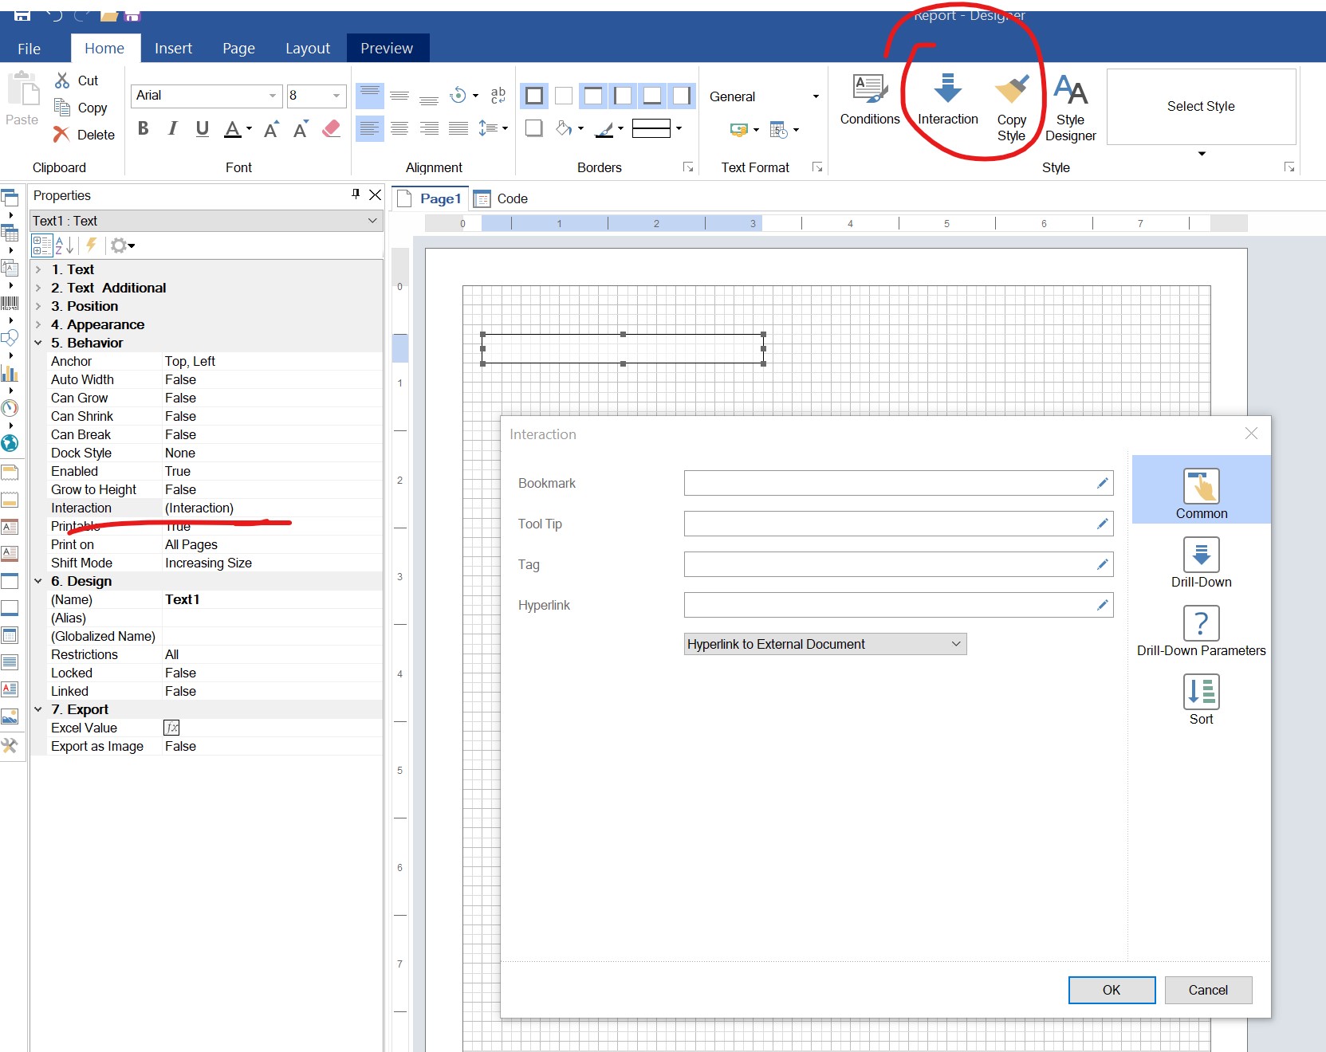Click the Interaction ribbon button
Image resolution: width=1326 pixels, height=1052 pixels.
tap(947, 100)
